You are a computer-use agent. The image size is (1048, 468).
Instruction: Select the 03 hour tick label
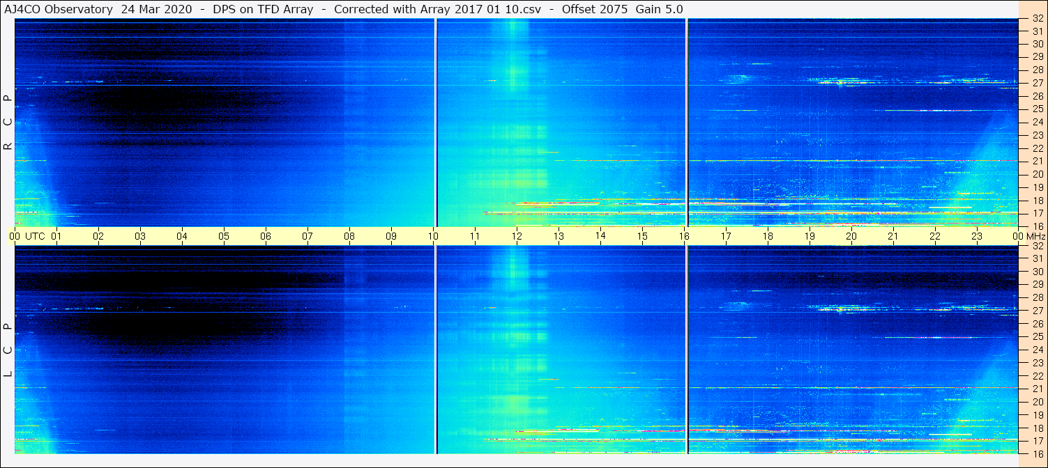point(140,236)
